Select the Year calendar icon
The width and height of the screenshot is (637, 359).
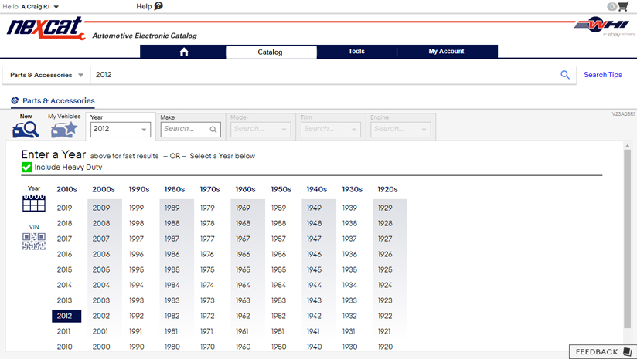(x=34, y=203)
